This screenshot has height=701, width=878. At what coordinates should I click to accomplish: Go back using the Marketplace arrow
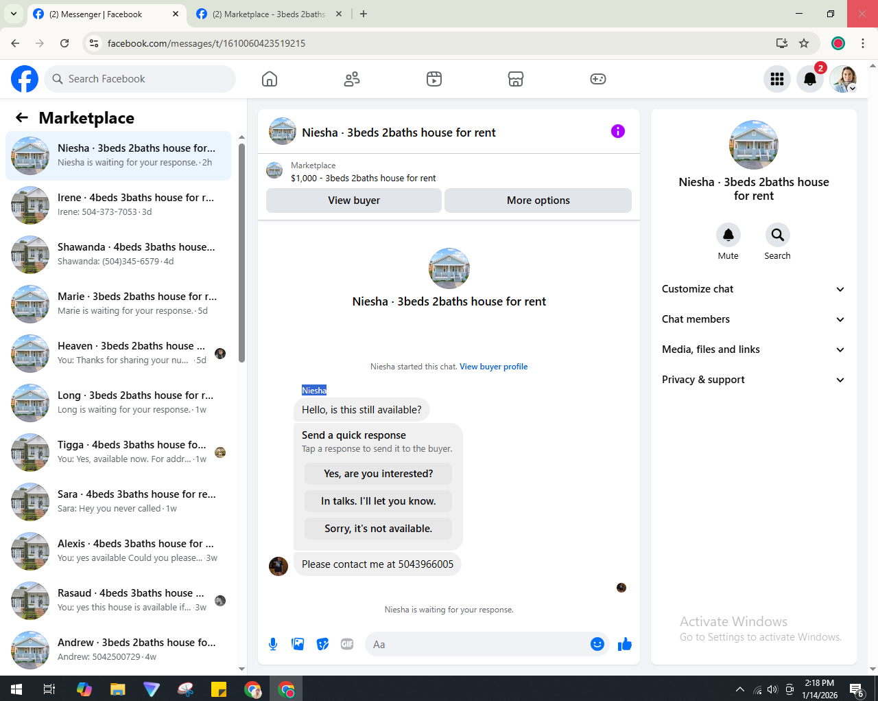coord(22,117)
